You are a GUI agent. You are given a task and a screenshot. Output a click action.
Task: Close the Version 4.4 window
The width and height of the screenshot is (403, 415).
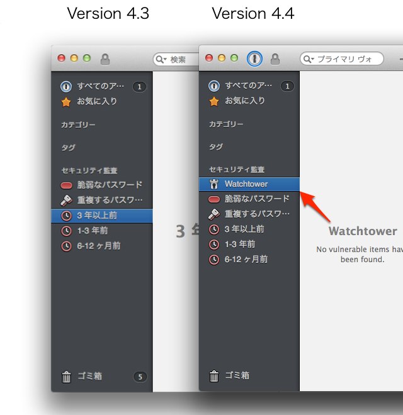tap(209, 58)
